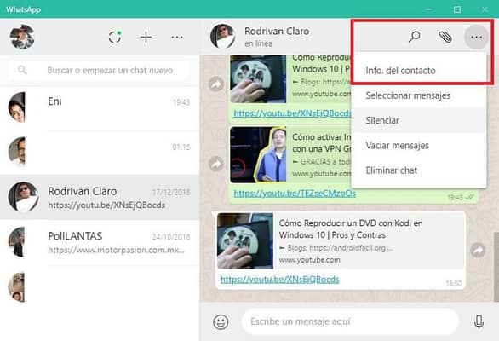Choose Vaciar mensajes menu entry
Screen dimensions: 499x341
[419, 145]
